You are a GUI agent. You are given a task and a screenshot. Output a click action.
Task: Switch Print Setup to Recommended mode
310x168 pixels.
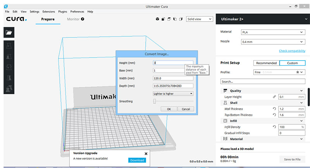pyautogui.click(x=266, y=63)
